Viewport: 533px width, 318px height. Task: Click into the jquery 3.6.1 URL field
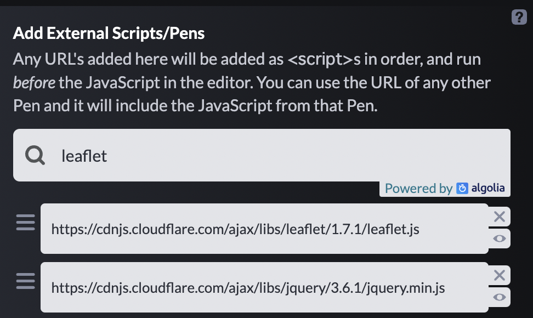click(263, 287)
